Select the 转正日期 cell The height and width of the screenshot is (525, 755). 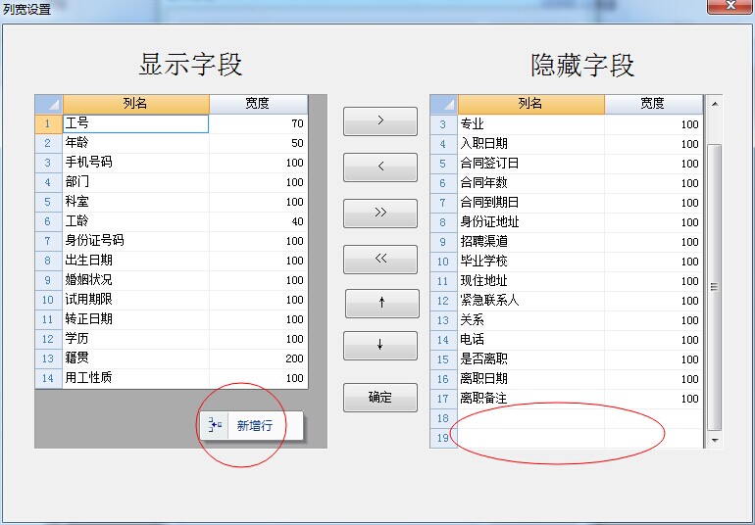[135, 319]
